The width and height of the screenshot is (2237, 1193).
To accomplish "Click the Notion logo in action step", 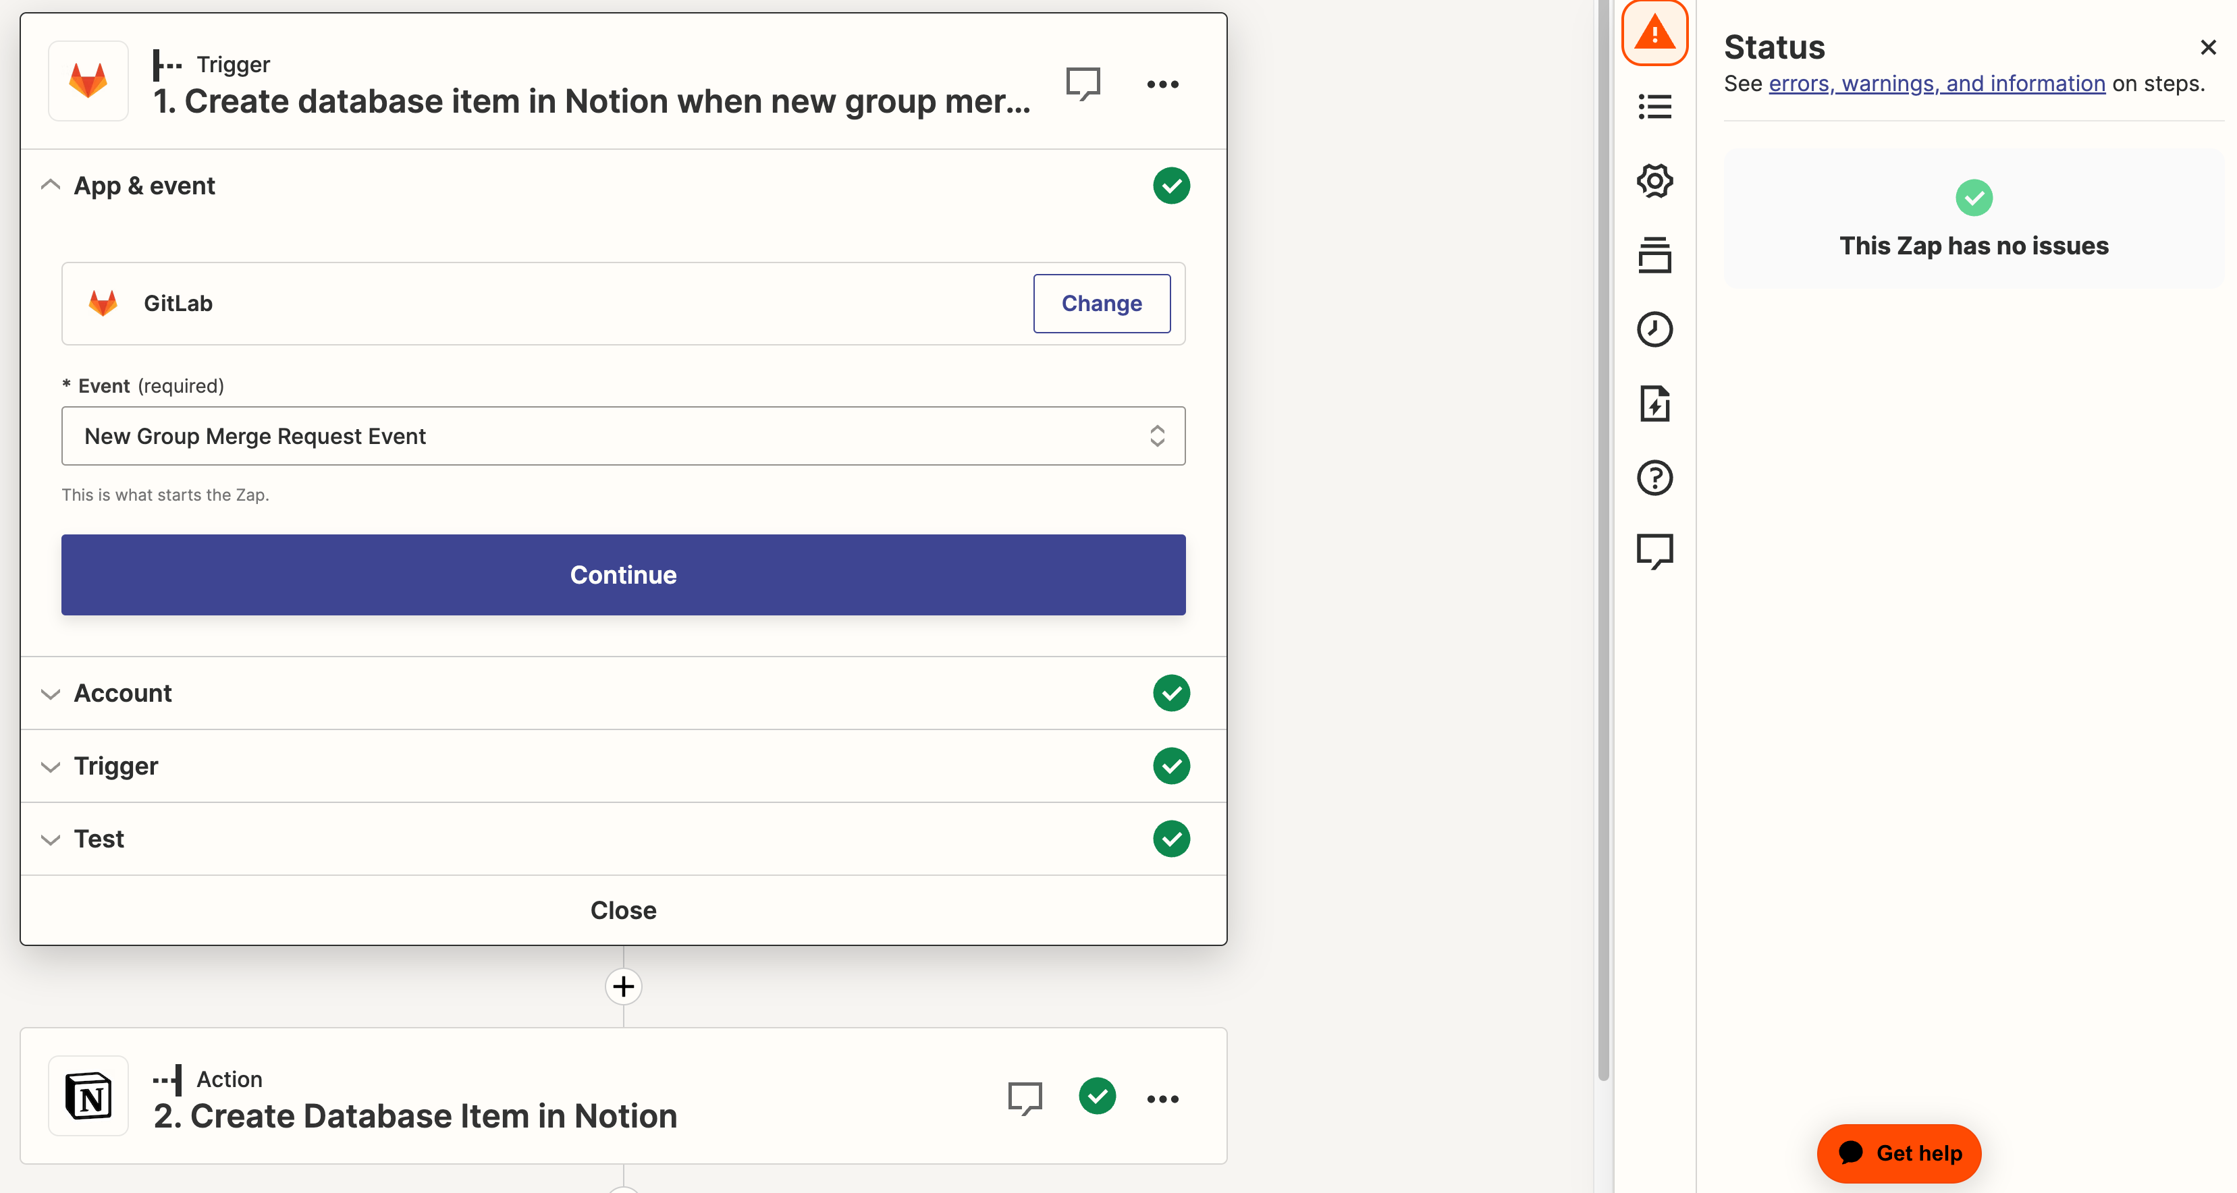I will coord(88,1096).
